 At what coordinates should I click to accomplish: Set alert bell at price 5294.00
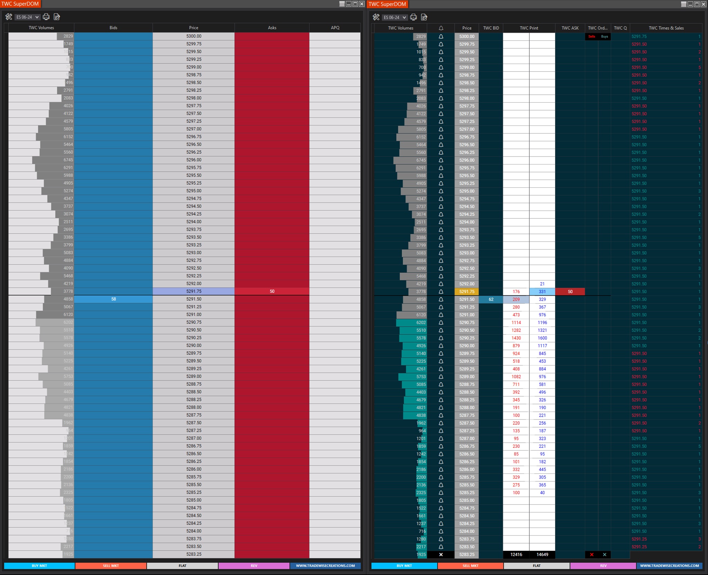(x=441, y=222)
